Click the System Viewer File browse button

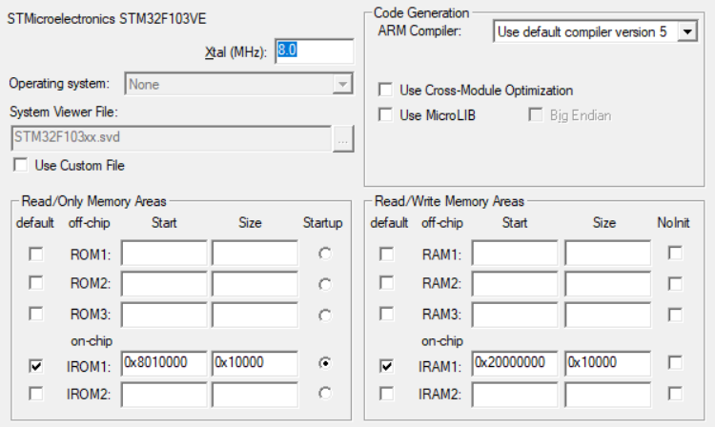click(x=343, y=138)
